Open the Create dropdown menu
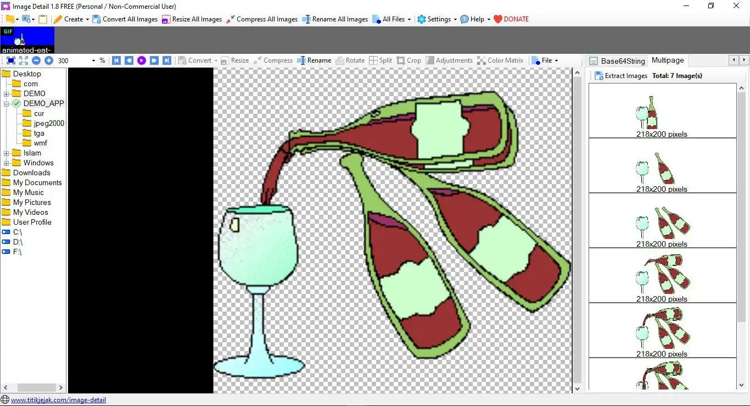750x406 pixels. pyautogui.click(x=72, y=19)
